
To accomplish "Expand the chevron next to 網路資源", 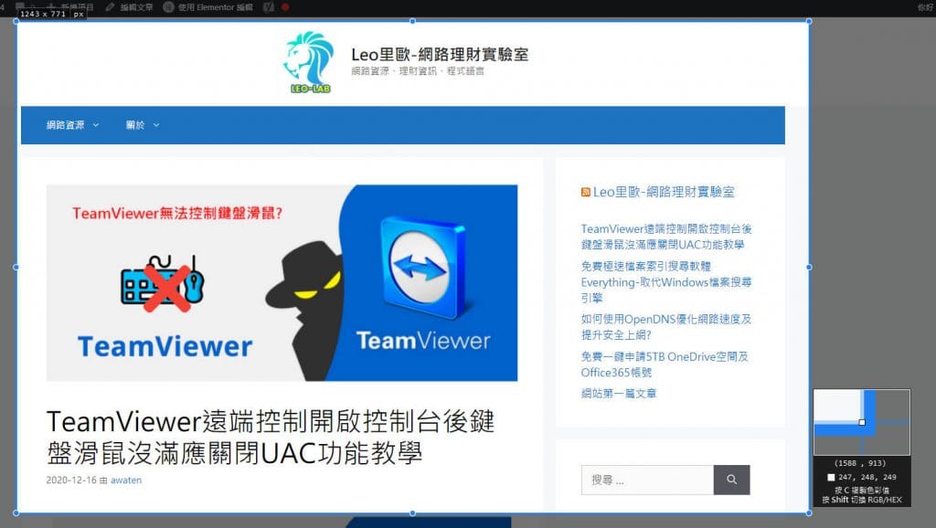I will pyautogui.click(x=95, y=125).
